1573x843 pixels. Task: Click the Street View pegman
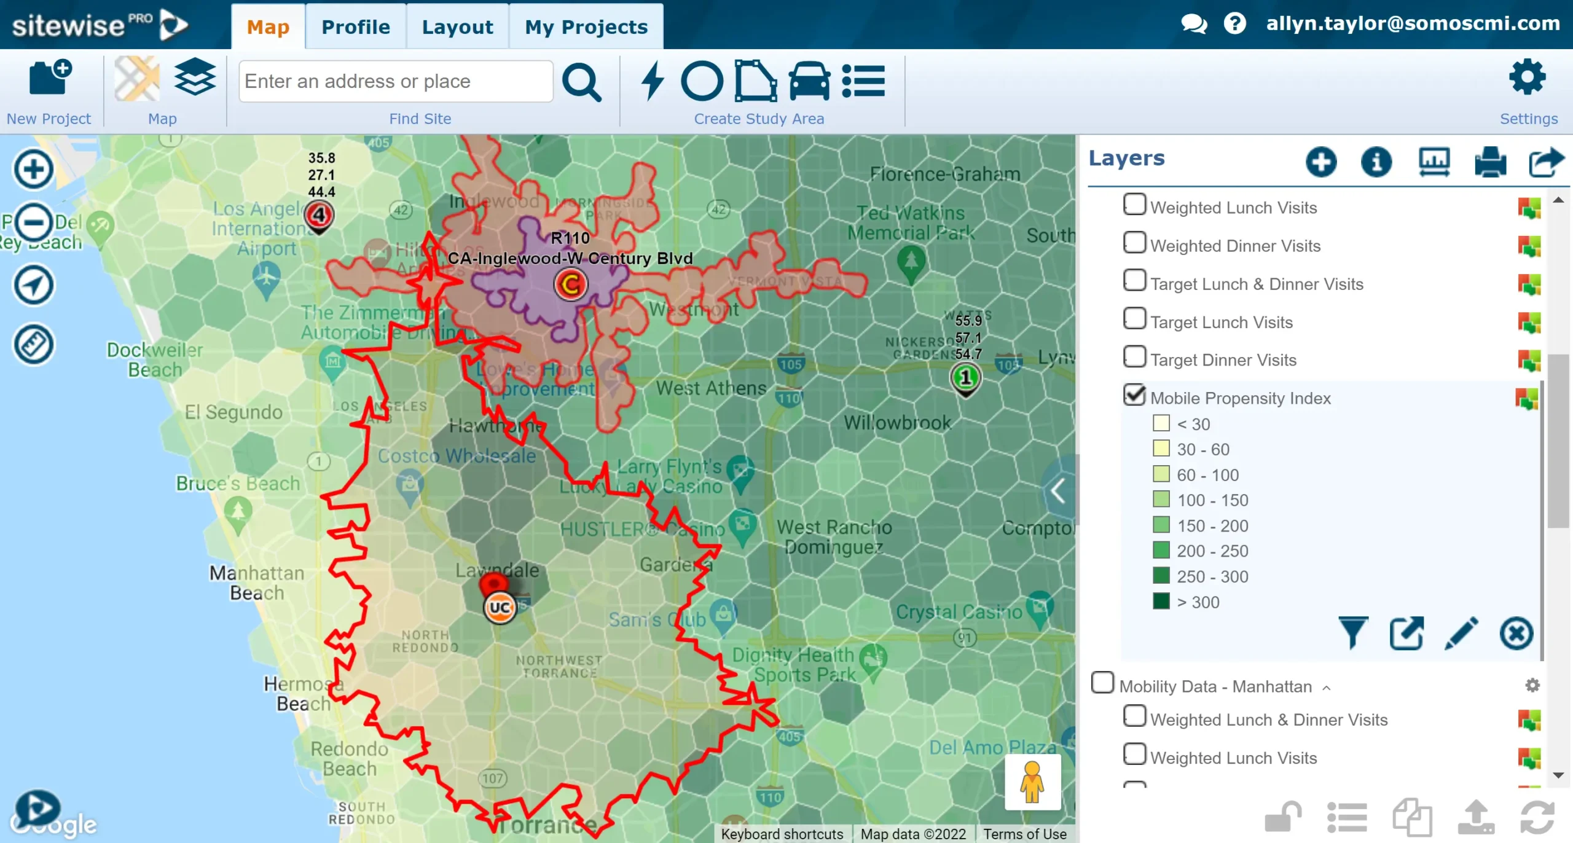pos(1032,782)
